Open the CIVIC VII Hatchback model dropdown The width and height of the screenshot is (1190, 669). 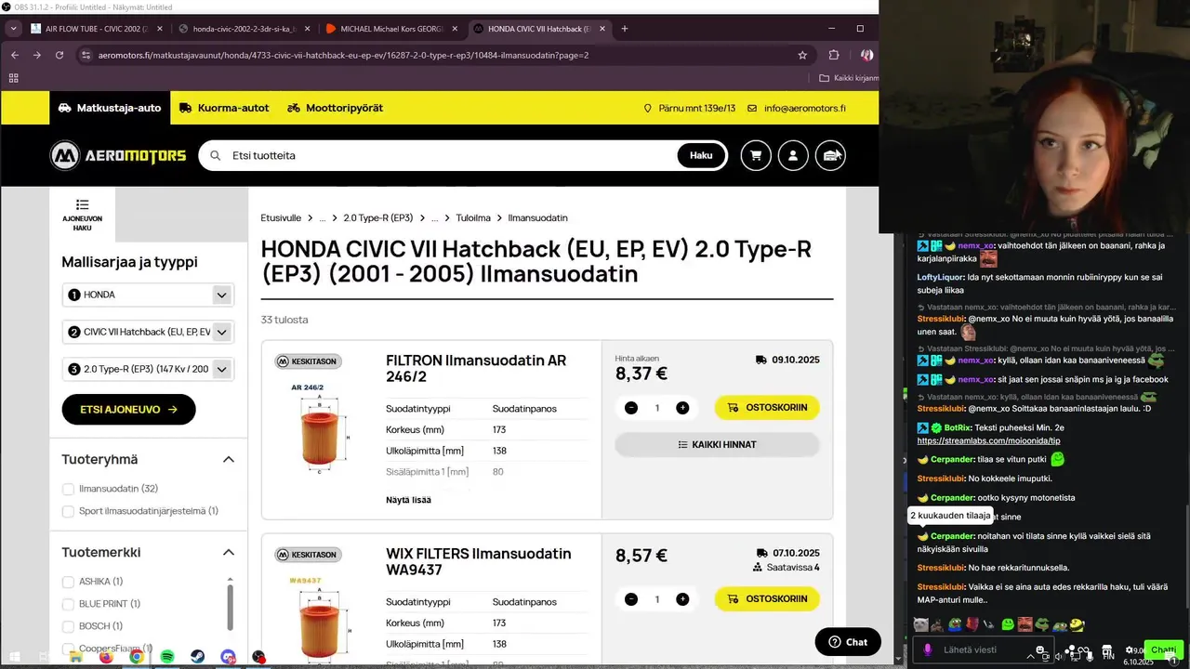[148, 332]
